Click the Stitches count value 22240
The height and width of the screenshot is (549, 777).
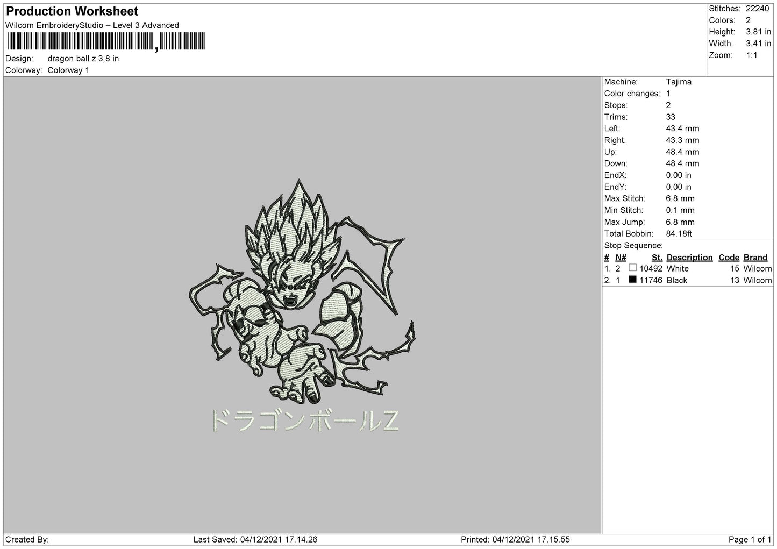point(757,9)
